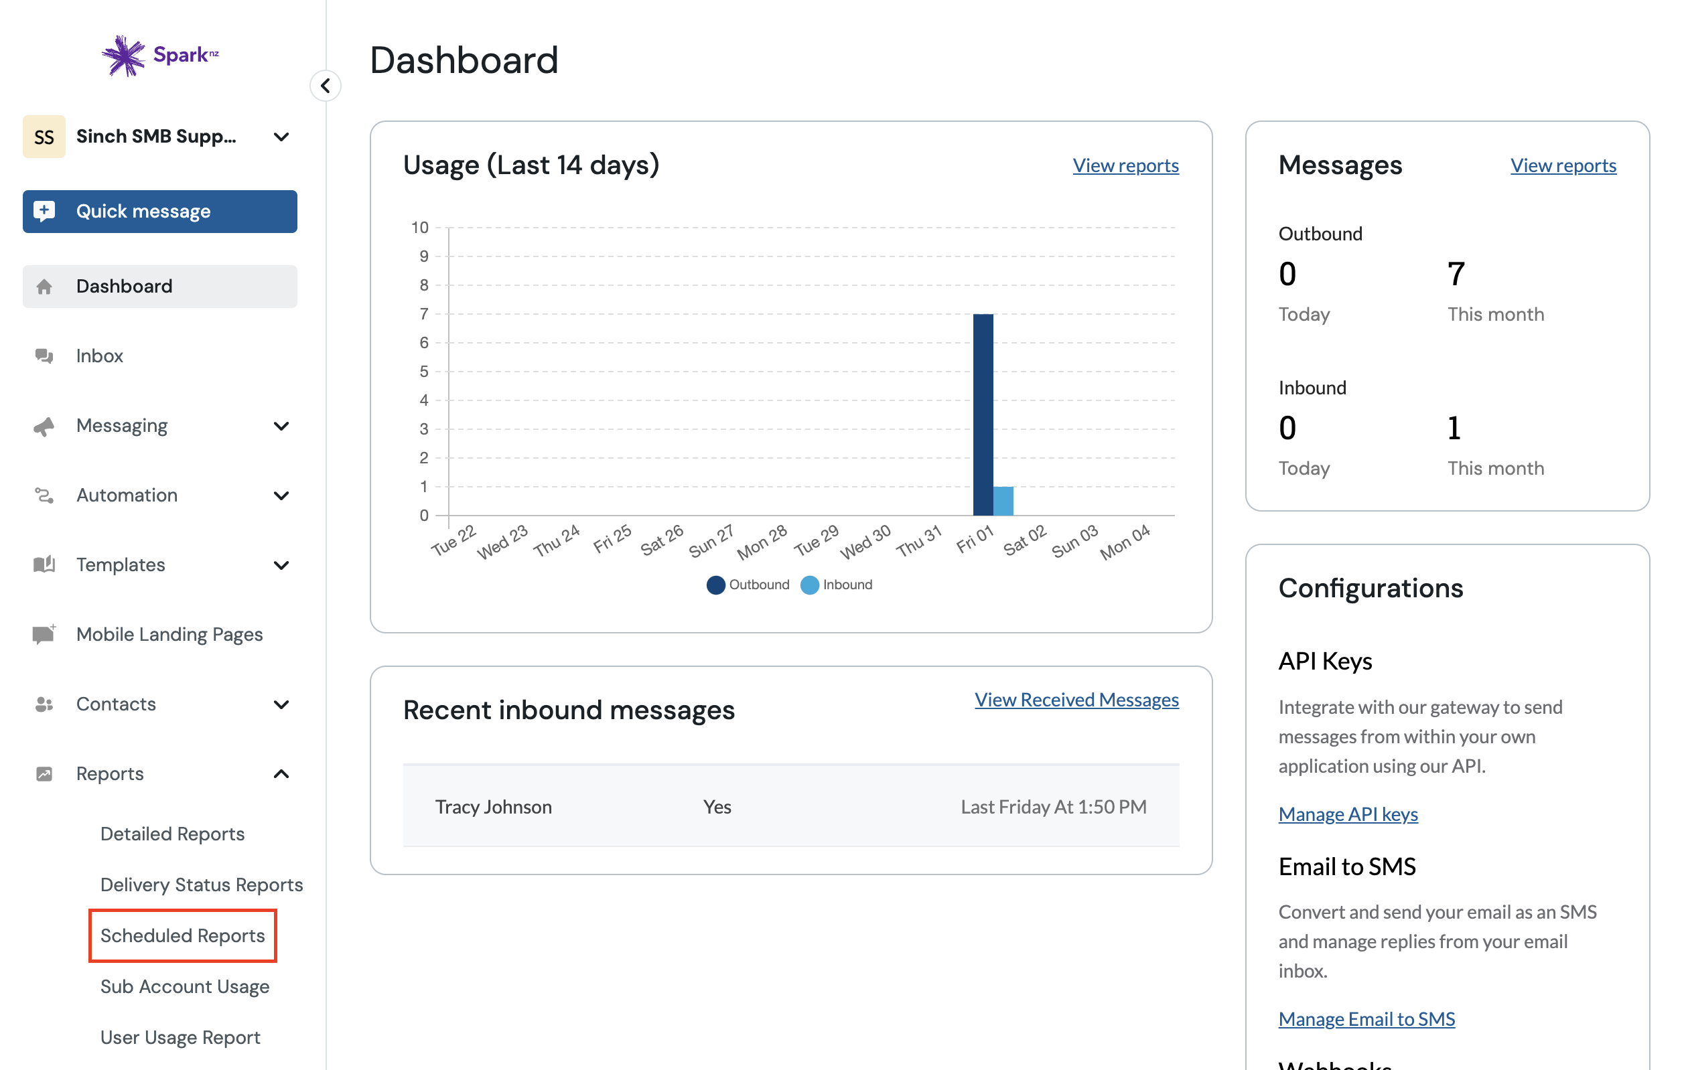Open Scheduled Reports
Screen dimensions: 1684x1070
[x=182, y=936]
